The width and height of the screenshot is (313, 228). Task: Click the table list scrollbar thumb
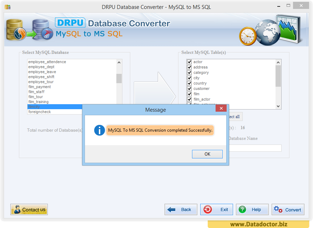pos(278,76)
